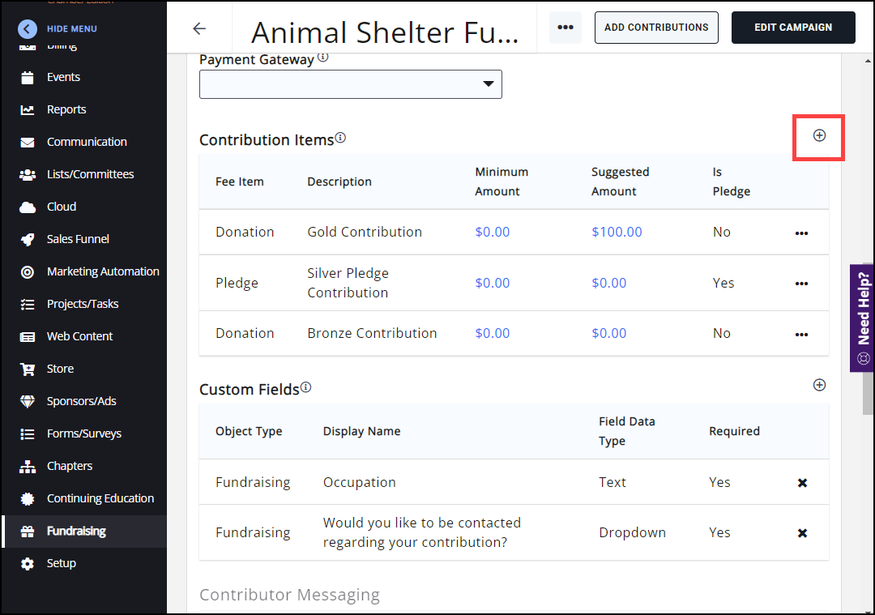This screenshot has height=615, width=875.
Task: Click the Add Contributions button
Action: [656, 28]
